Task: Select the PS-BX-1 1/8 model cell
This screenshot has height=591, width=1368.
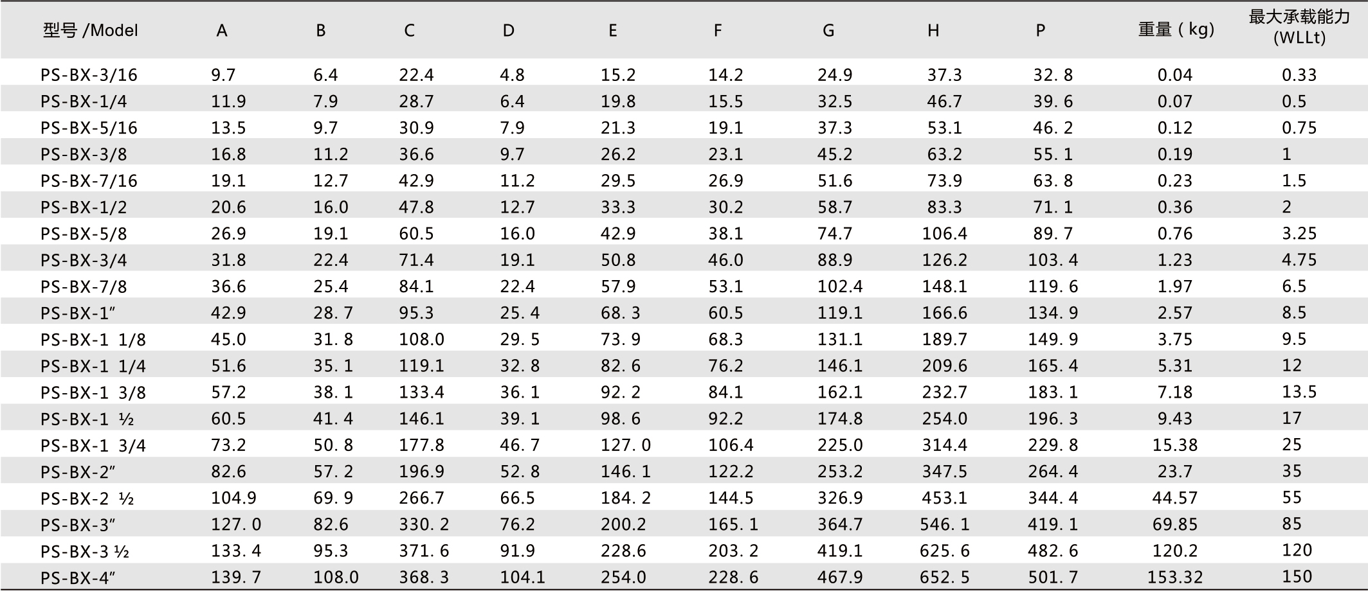Action: tap(93, 340)
